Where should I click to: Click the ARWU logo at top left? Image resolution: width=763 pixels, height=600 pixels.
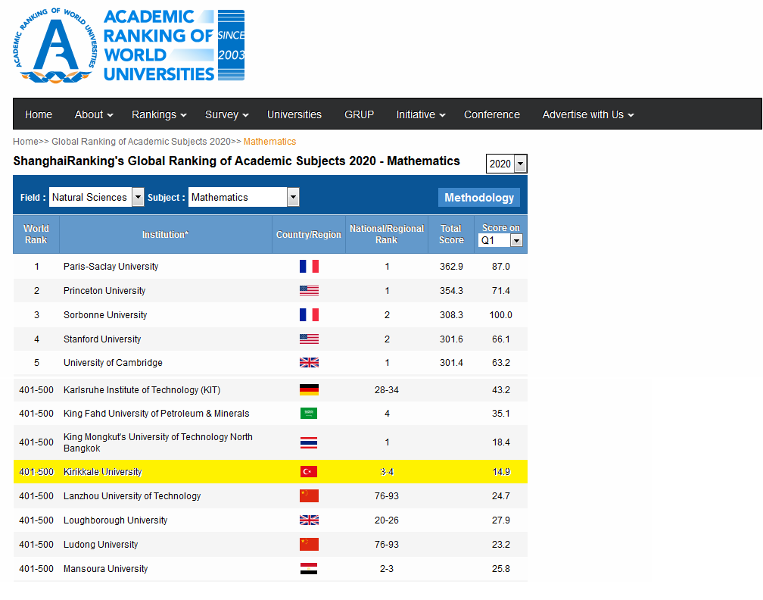point(129,46)
